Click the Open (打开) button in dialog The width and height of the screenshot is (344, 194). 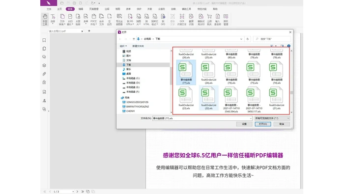click(x=263, y=124)
